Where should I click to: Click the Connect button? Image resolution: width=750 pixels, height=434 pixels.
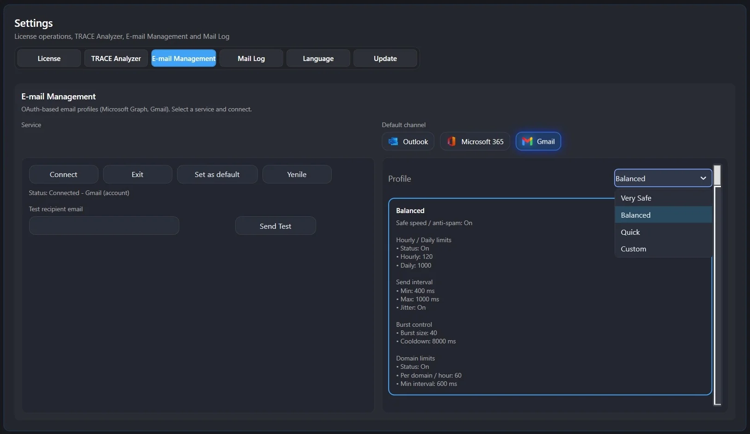pos(63,174)
